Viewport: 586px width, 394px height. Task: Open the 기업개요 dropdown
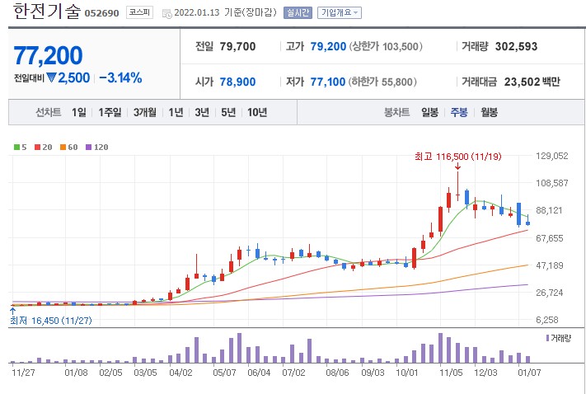tap(340, 12)
